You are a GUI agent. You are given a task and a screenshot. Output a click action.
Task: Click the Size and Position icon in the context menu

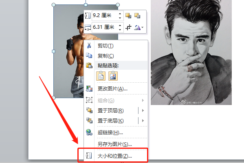click(x=89, y=156)
